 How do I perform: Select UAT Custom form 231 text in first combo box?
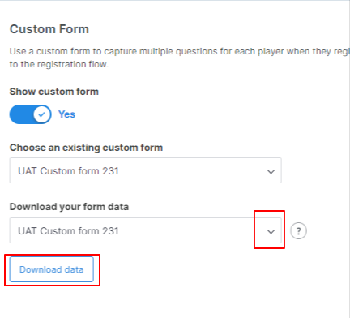68,171
